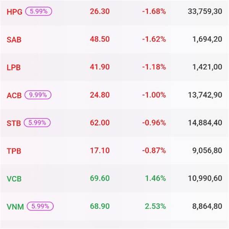This screenshot has width=229, height=229.
Task: Open the VNM stock ticker
Action: (15, 206)
